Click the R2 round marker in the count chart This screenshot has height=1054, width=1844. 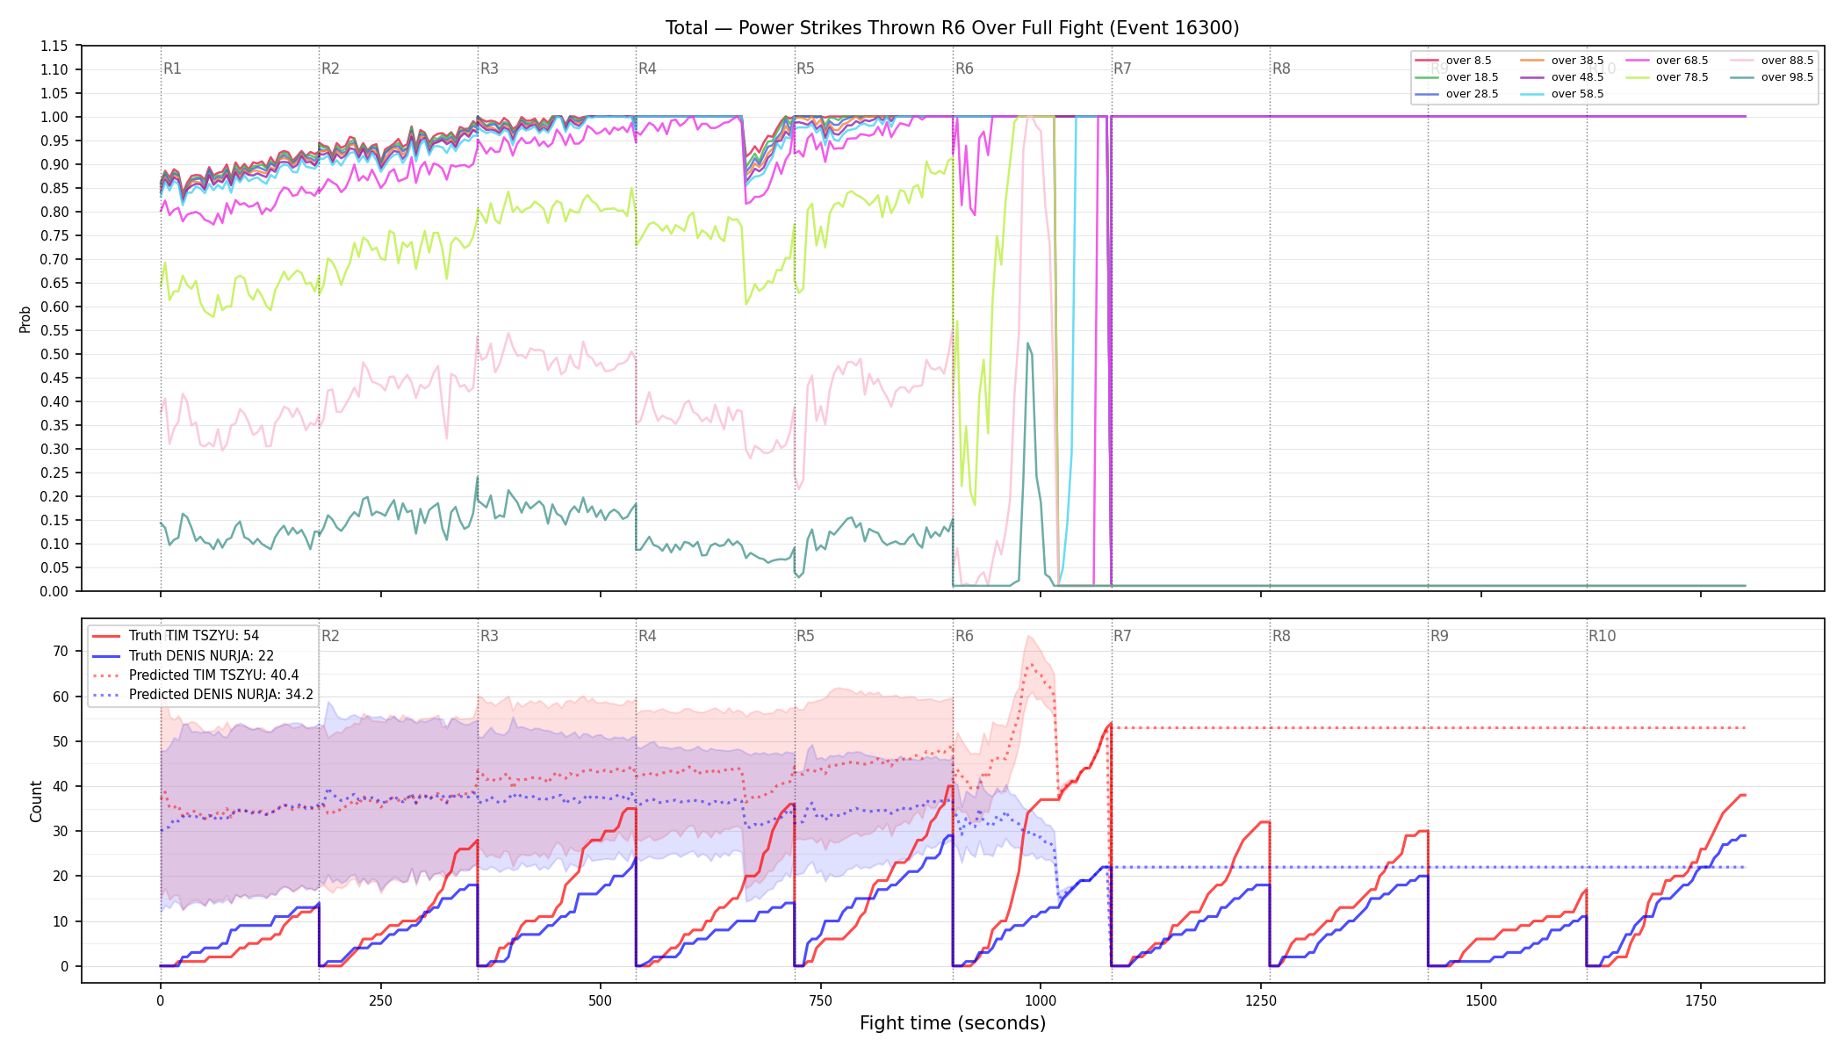(330, 636)
